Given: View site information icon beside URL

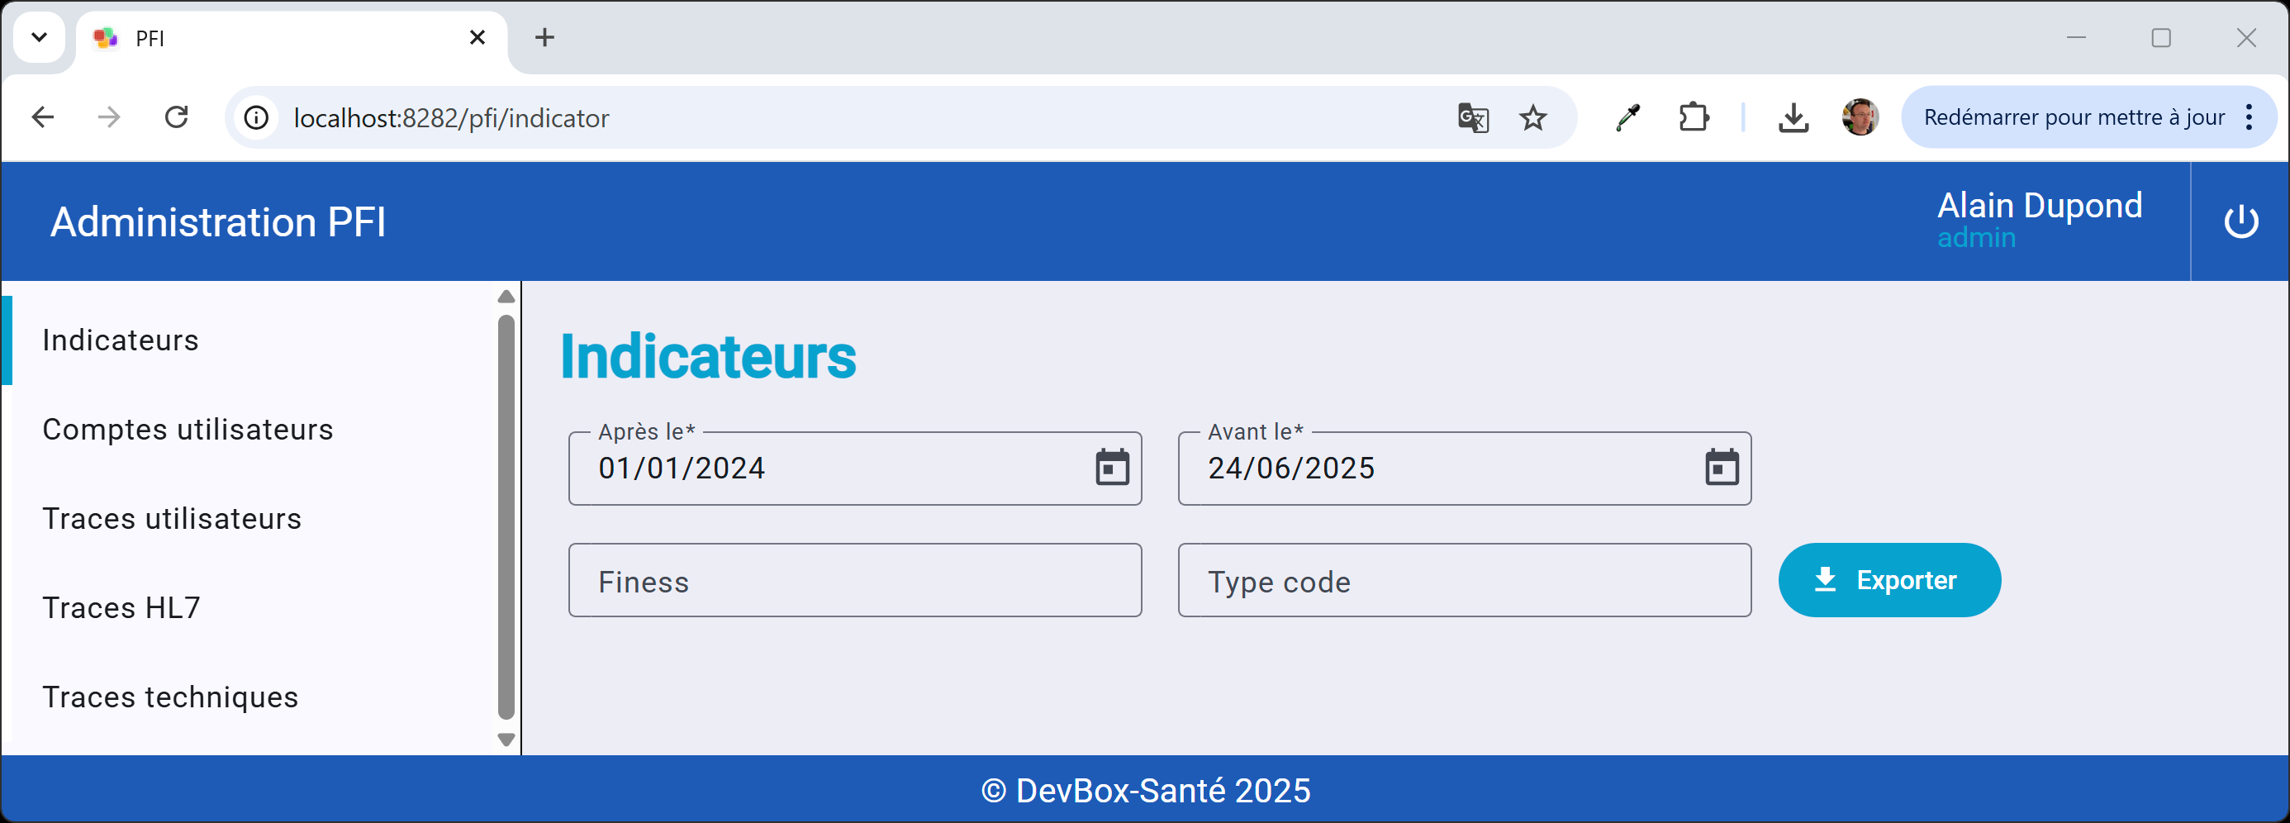Looking at the screenshot, I should pyautogui.click(x=256, y=117).
